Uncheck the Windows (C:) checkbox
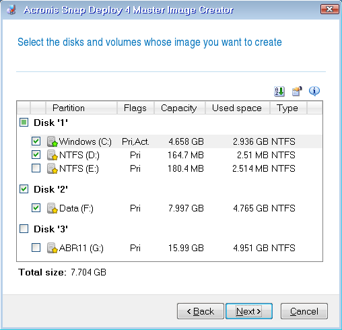 click(36, 141)
